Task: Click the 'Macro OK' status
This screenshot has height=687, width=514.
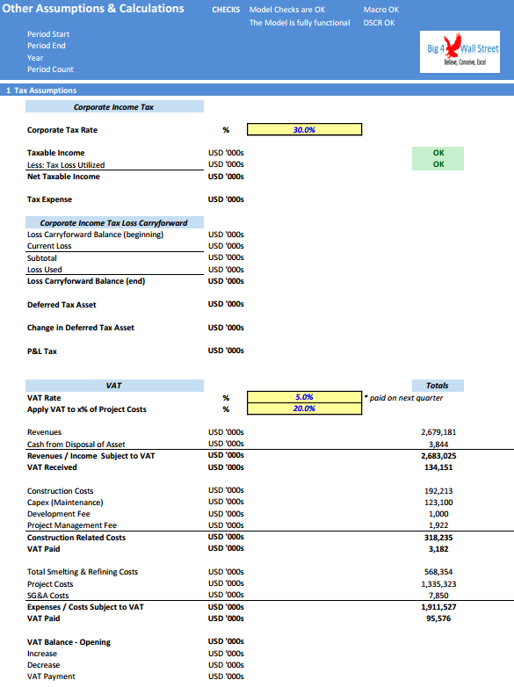Action: pyautogui.click(x=381, y=10)
